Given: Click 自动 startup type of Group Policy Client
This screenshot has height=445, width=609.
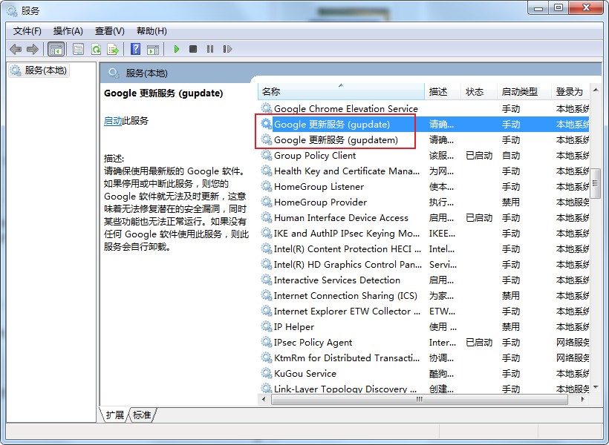Looking at the screenshot, I should coord(511,156).
